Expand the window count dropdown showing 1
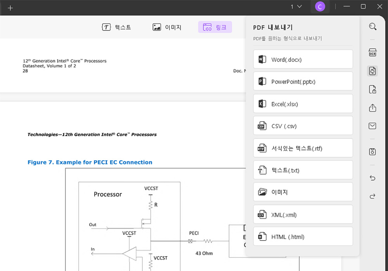388x271 pixels. pyautogui.click(x=296, y=7)
